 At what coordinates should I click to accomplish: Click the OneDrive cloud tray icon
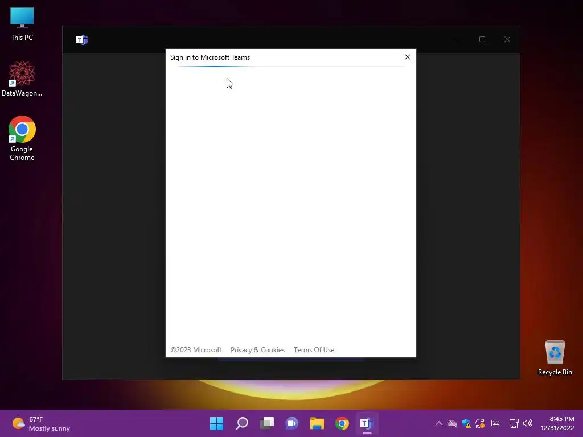pos(453,423)
